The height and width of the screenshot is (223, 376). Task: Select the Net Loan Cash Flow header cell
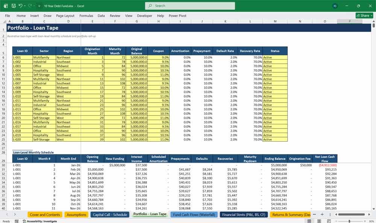point(325,159)
